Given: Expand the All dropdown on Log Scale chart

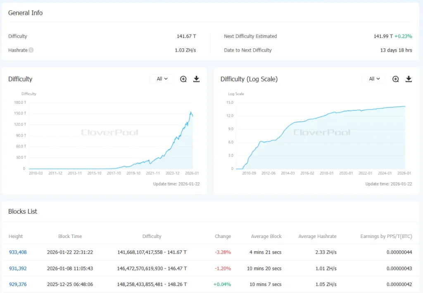Looking at the screenshot, I should pos(374,79).
